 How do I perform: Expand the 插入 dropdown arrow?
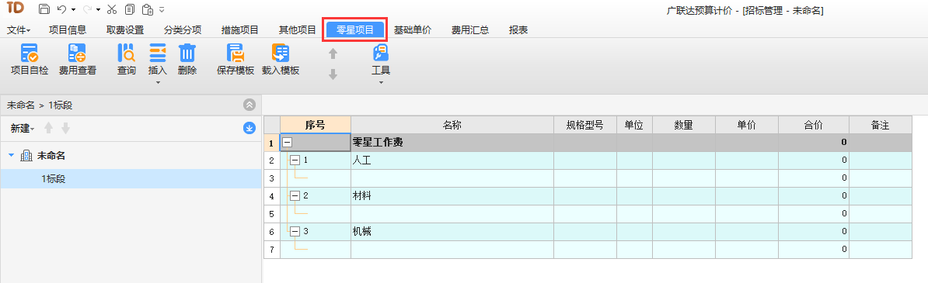click(x=158, y=82)
